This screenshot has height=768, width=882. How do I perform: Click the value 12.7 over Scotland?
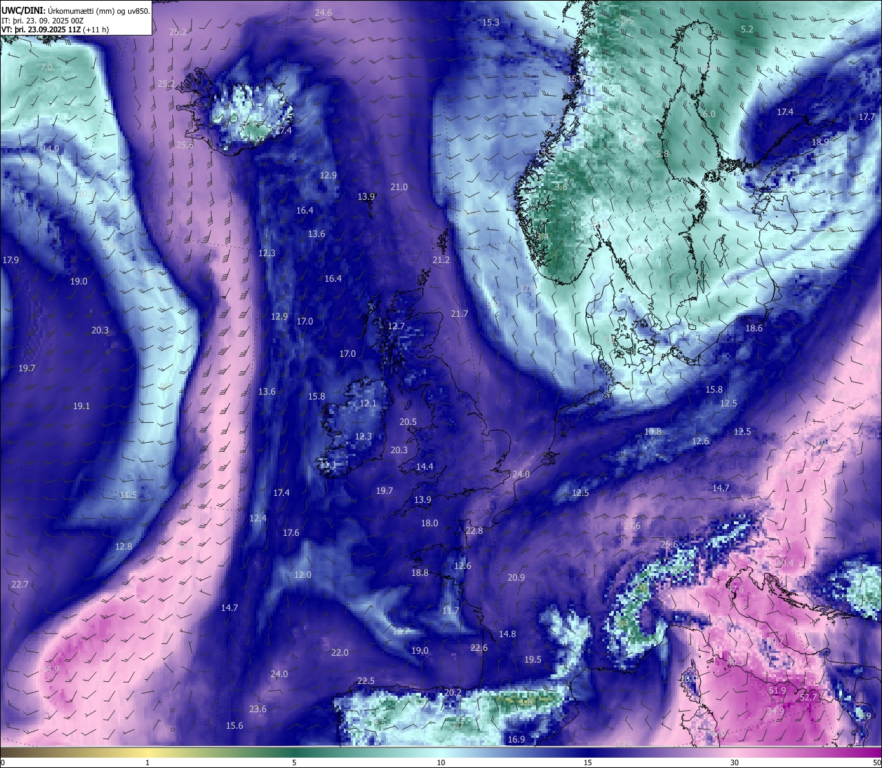(396, 326)
